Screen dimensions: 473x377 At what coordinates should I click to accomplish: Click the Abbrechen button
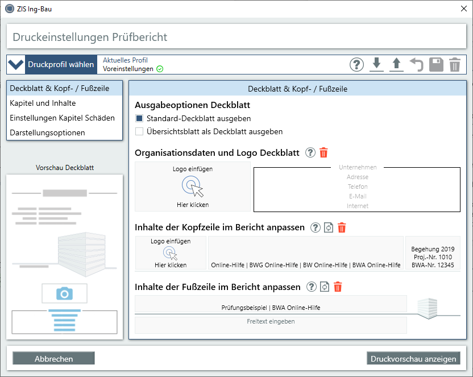point(53,359)
